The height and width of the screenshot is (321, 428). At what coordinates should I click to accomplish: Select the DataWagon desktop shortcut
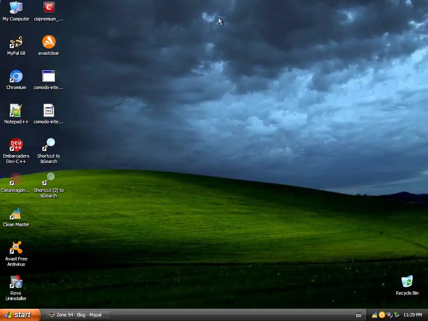(15, 183)
